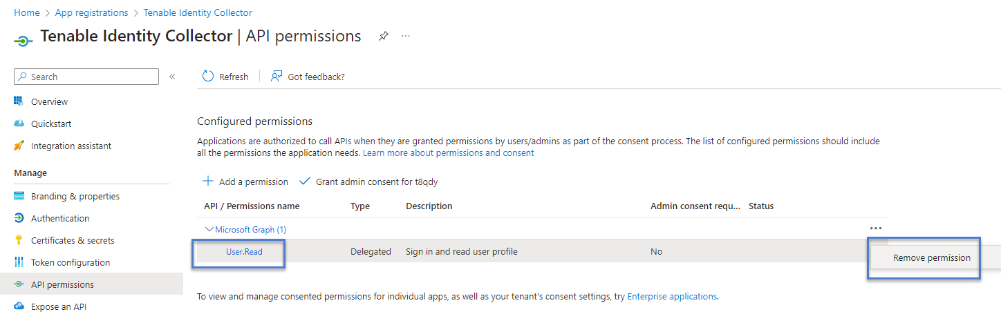
Task: Click the Overview grid icon
Action: point(19,101)
